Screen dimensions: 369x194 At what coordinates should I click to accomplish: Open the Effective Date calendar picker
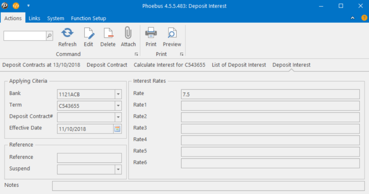(x=117, y=129)
